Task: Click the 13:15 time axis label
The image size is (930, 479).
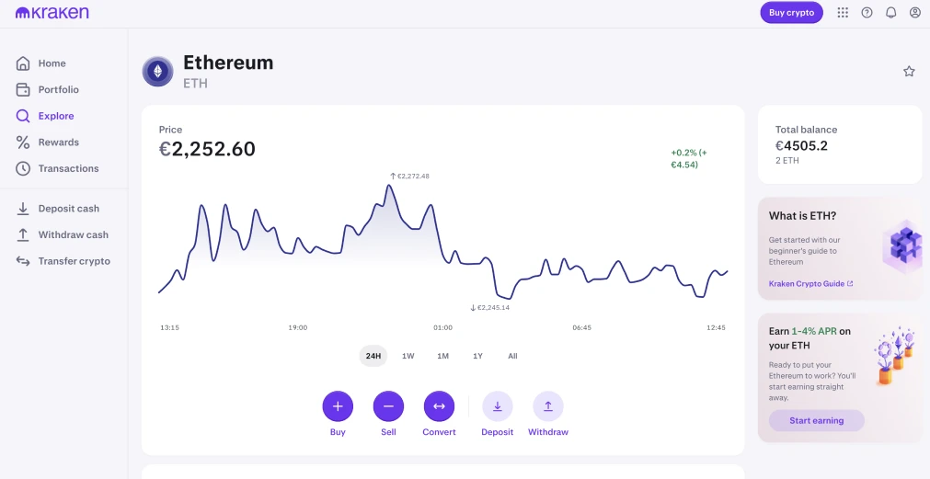Action: coord(169,327)
